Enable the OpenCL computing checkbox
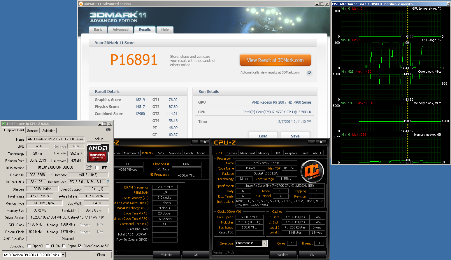451x260 pixels. coord(29,246)
